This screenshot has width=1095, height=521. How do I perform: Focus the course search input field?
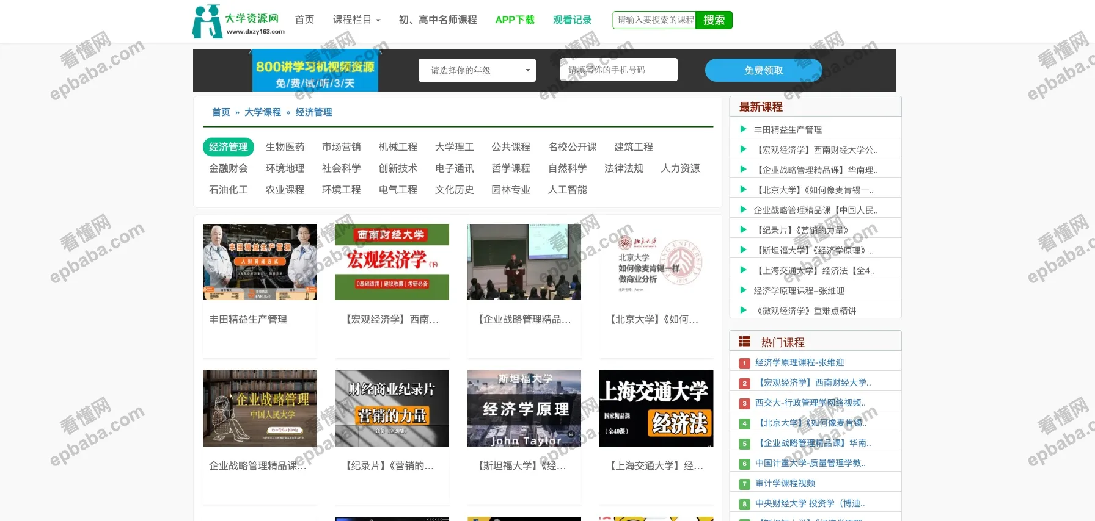(654, 20)
